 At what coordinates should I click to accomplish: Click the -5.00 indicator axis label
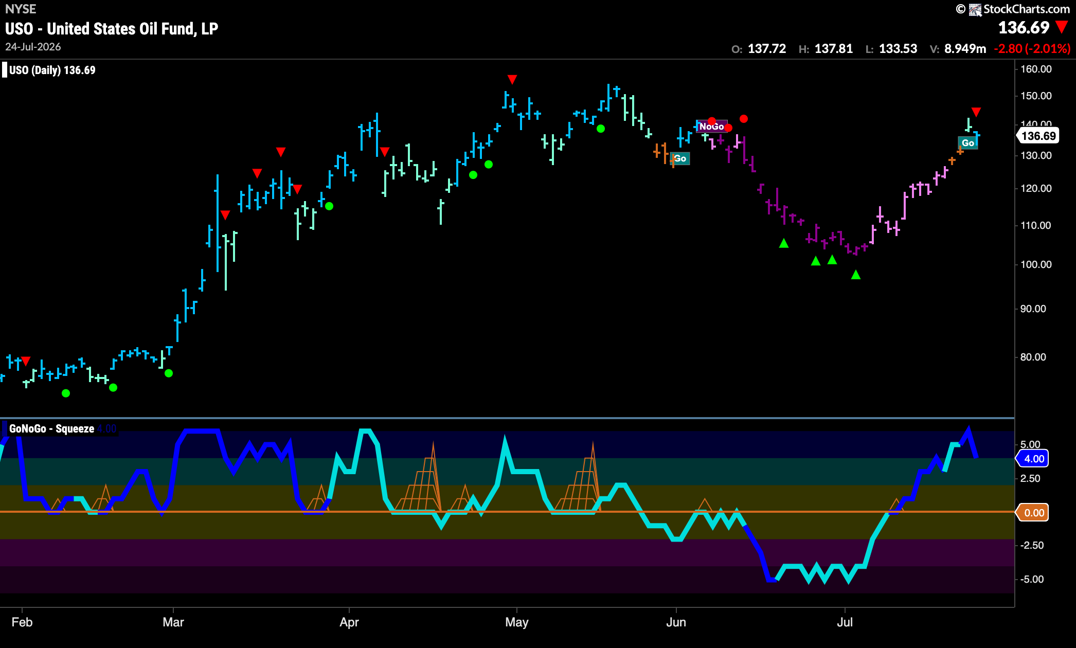(x=1032, y=579)
